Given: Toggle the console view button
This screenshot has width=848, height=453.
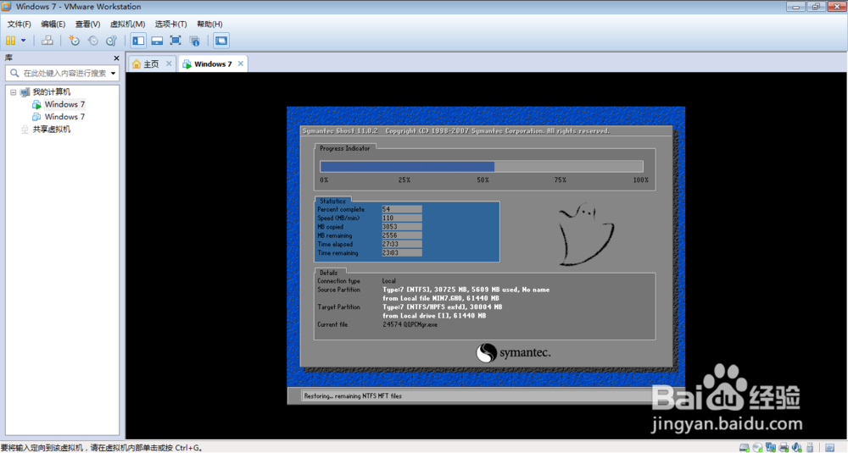Looking at the screenshot, I should coord(221,41).
